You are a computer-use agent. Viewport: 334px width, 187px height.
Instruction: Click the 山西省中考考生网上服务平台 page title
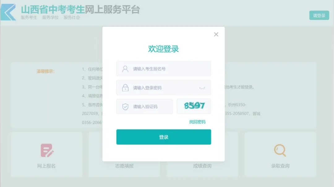coord(80,9)
